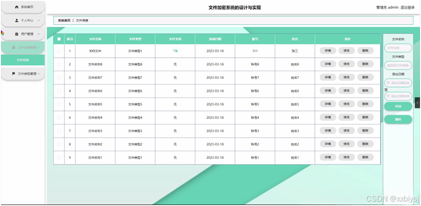Open 详情 for row 文件名称8
421x206 pixels.
(x=328, y=64)
